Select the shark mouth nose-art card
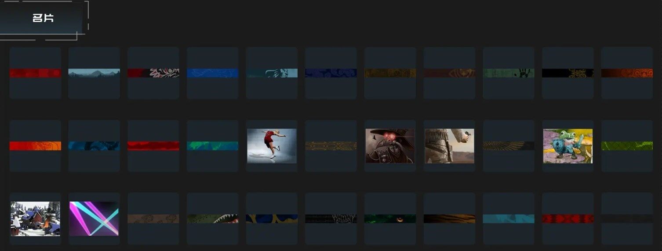 [212, 219]
